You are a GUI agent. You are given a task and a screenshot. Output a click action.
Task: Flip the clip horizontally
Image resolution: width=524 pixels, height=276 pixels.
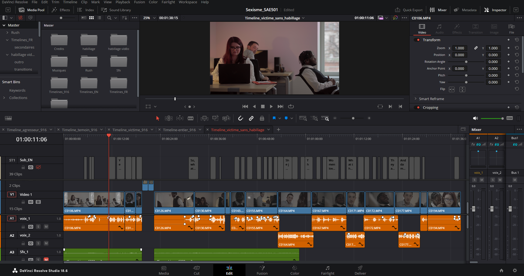click(x=452, y=89)
